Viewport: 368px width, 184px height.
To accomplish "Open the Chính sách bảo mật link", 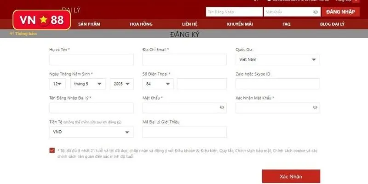I will [253, 151].
